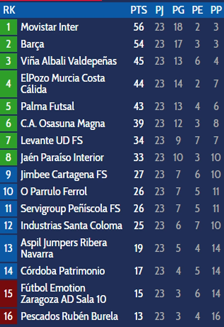Click ElPozo Murcia Costa Cálida team
Screen dimensions: 224x327
pyautogui.click(x=63, y=83)
